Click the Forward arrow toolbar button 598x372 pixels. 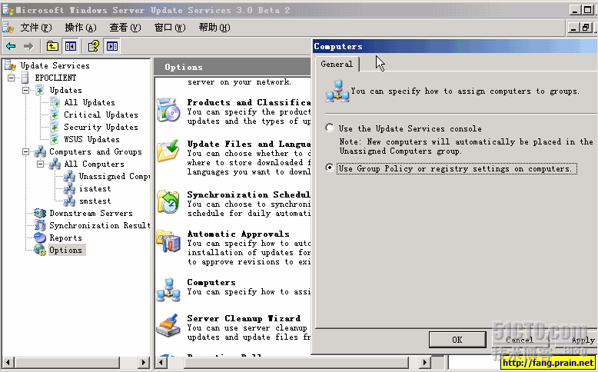point(28,47)
